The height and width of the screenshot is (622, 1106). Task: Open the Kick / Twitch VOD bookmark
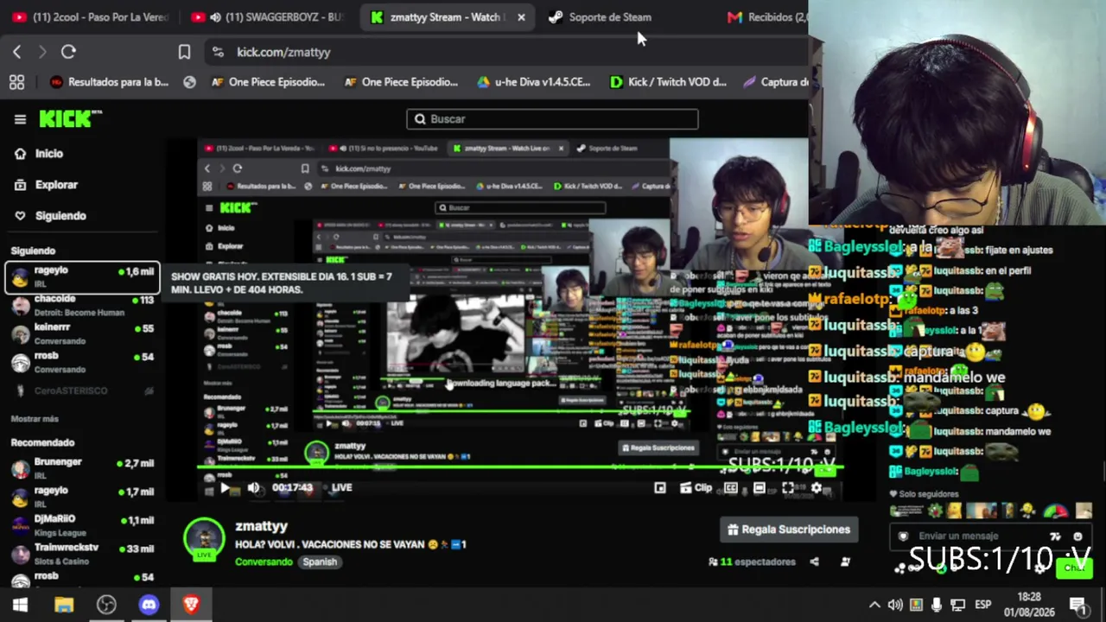click(667, 82)
